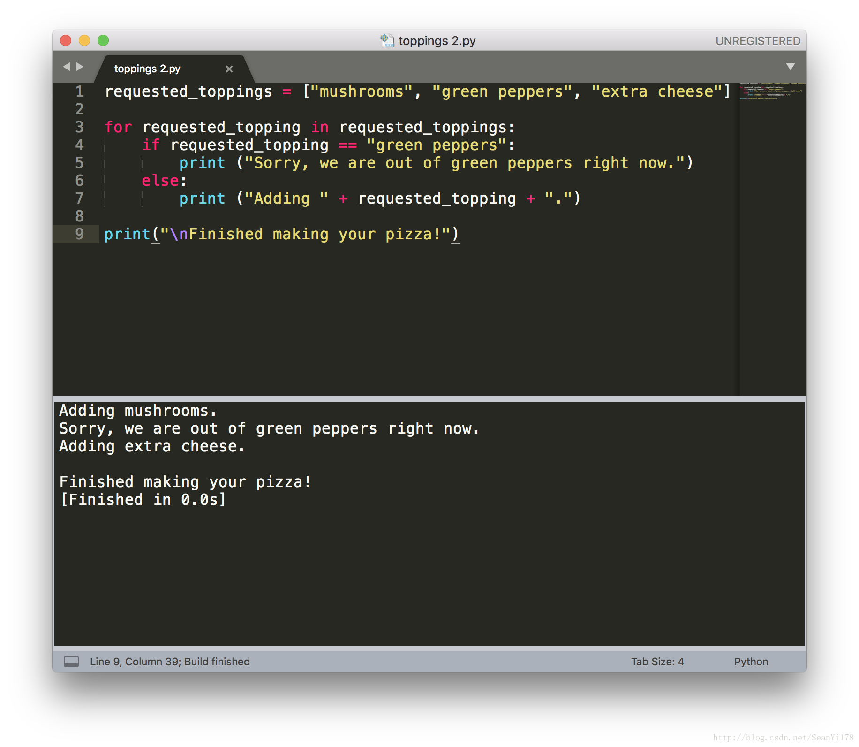The image size is (859, 747).
Task: Click the "Line 9, Column 39" status text
Action: 135,662
